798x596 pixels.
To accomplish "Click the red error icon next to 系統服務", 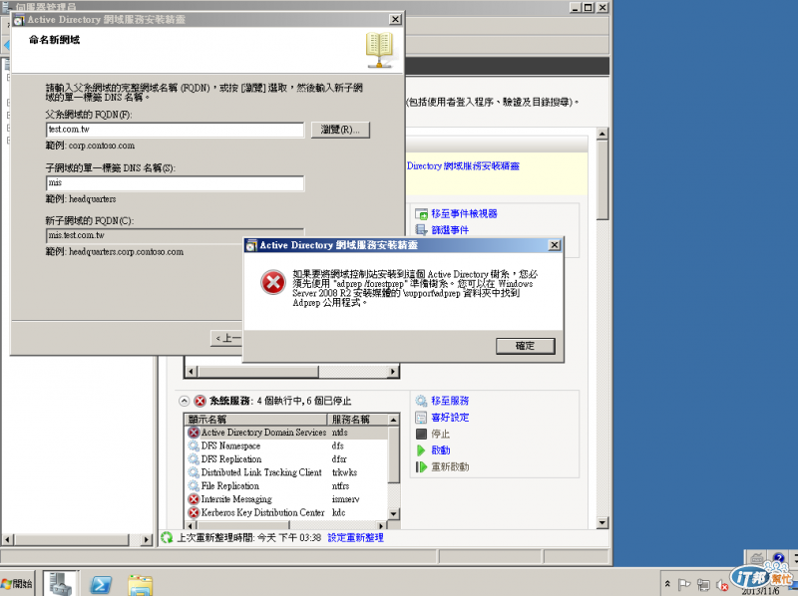I will click(x=200, y=401).
